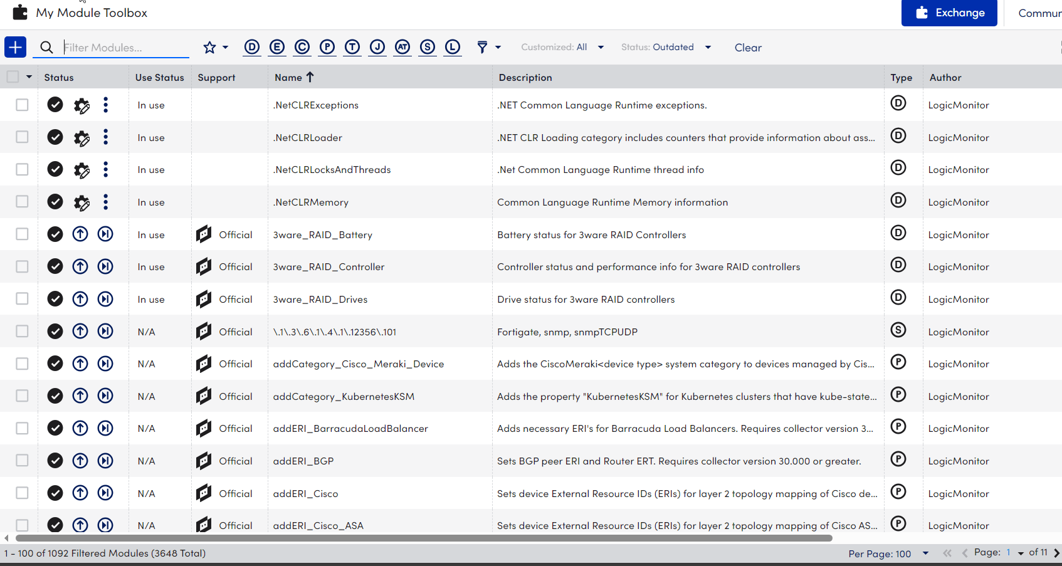
Task: Click the My Module Toolbox puzzle icon
Action: (x=20, y=13)
